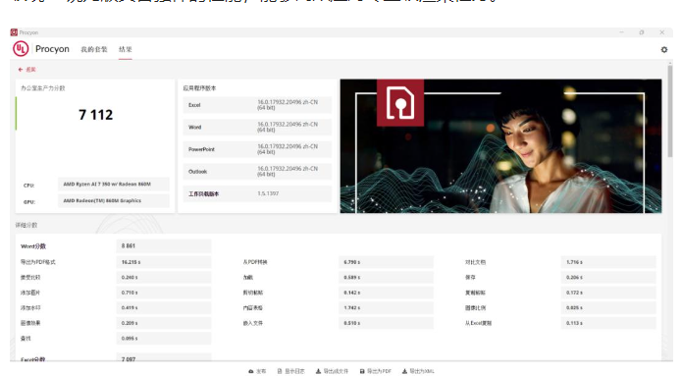Click the export as XML icon
The height and width of the screenshot is (376, 681).
pos(404,371)
